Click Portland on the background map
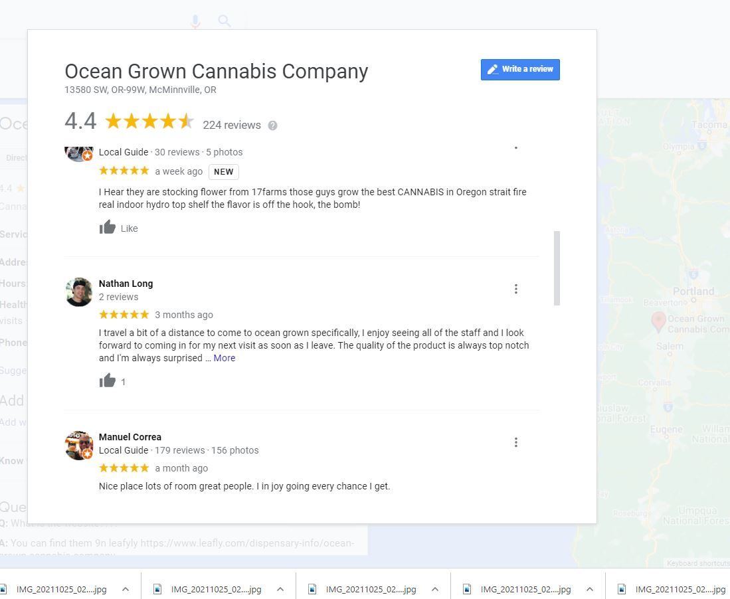 click(693, 292)
